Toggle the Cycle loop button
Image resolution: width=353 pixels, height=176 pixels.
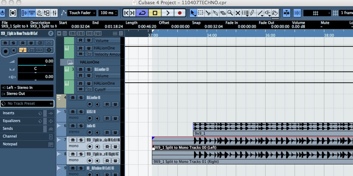click(x=142, y=13)
